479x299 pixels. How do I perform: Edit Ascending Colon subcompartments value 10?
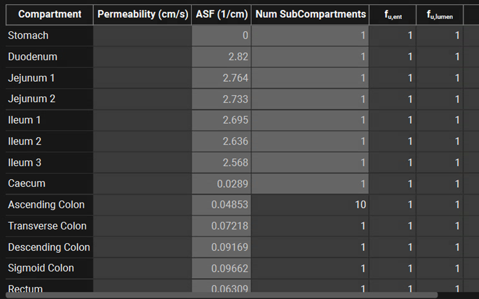(310, 205)
